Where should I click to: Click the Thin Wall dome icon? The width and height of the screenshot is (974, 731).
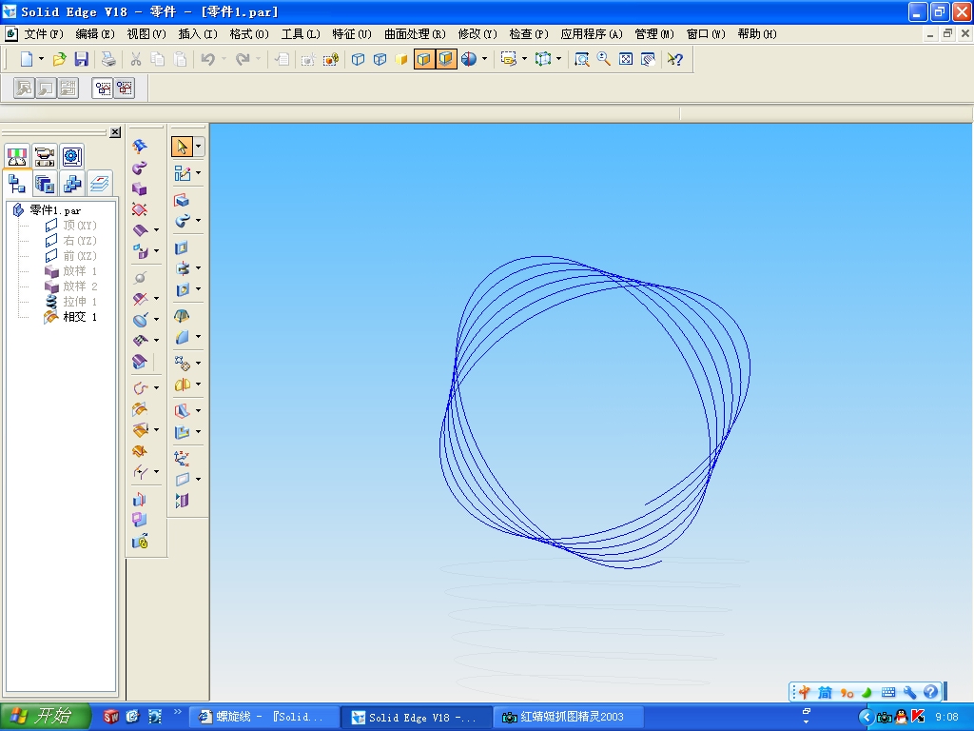pos(182,316)
